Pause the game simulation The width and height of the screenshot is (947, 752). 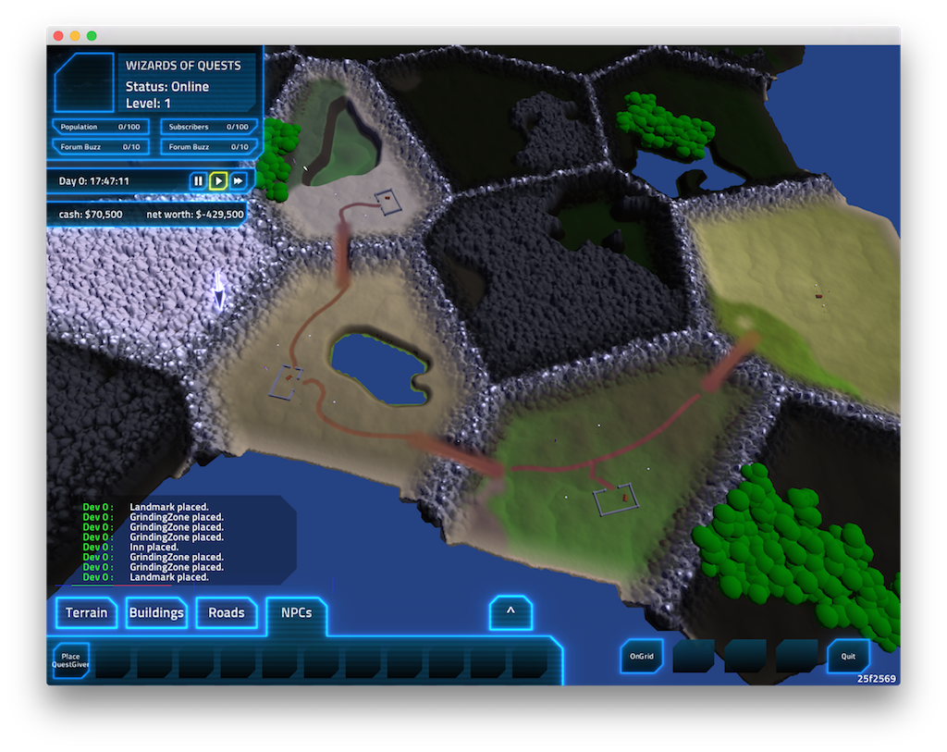click(x=198, y=180)
